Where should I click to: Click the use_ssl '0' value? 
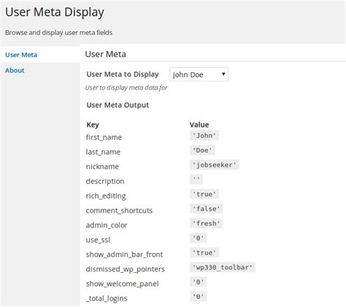click(x=198, y=238)
